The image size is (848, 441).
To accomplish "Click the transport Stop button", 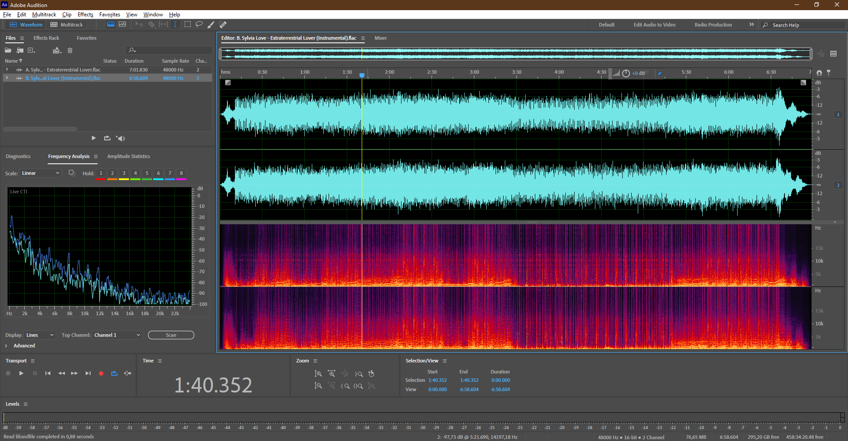I will tap(8, 373).
